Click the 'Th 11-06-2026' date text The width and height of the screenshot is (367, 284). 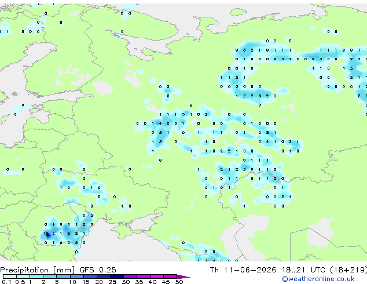point(243,270)
